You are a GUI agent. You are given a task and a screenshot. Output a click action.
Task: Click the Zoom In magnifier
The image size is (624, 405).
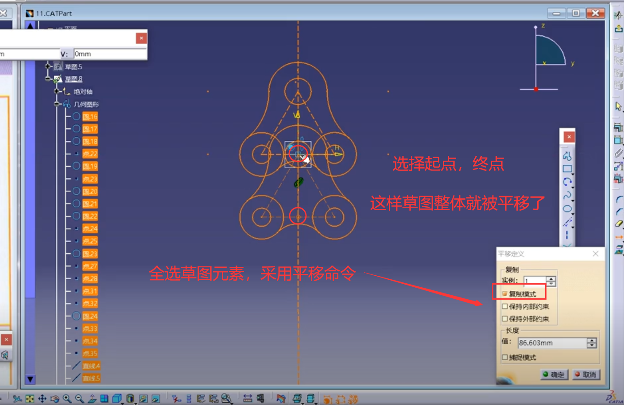point(67,399)
